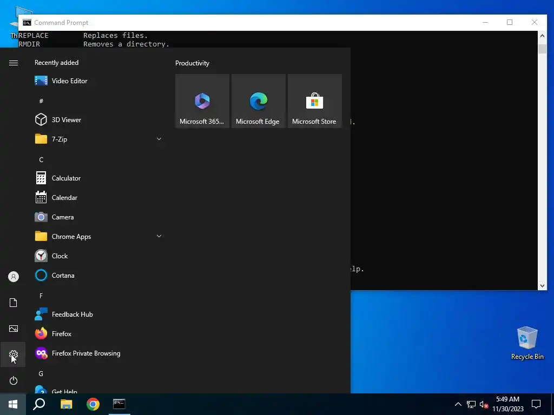Maximize the Command Prompt window
The width and height of the screenshot is (554, 415).
pyautogui.click(x=510, y=22)
